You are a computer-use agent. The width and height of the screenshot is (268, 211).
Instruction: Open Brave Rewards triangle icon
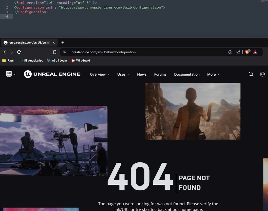point(255,52)
